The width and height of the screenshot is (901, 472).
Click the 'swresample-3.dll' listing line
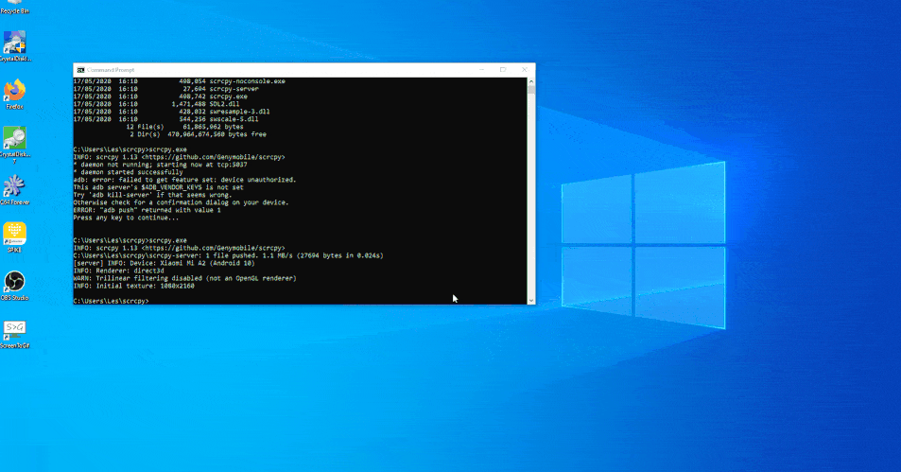[x=172, y=112]
